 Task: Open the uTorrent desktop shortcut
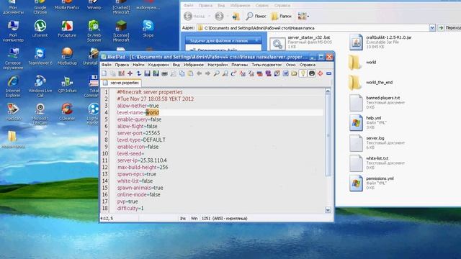point(40,29)
